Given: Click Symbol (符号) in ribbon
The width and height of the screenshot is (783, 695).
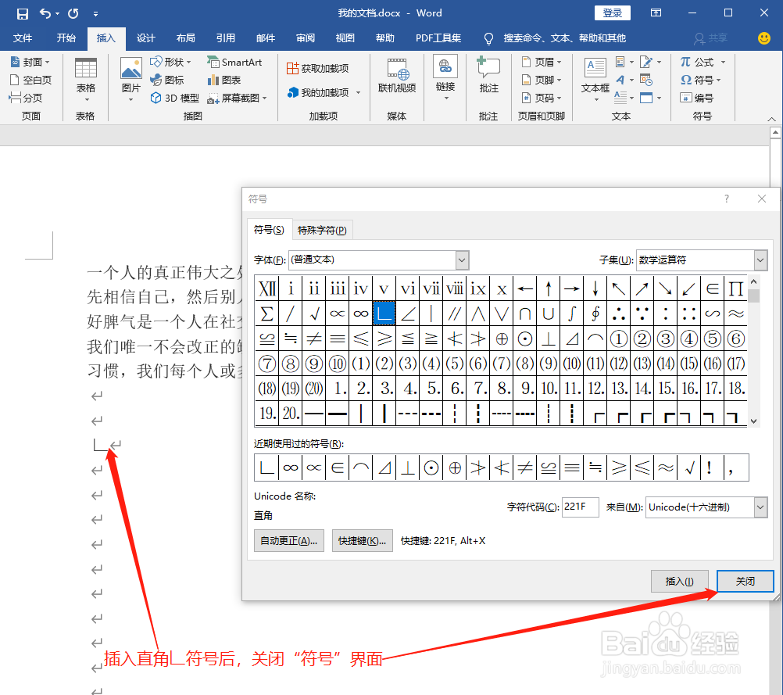Looking at the screenshot, I should tap(701, 80).
